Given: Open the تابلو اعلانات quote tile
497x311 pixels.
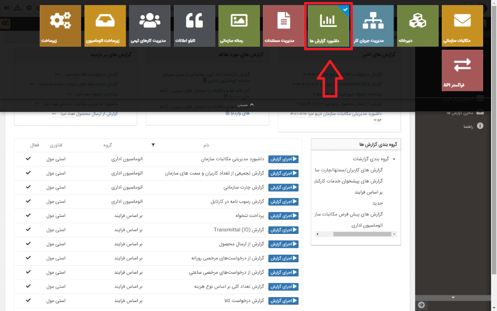Looking at the screenshot, I should pyautogui.click(x=194, y=25).
